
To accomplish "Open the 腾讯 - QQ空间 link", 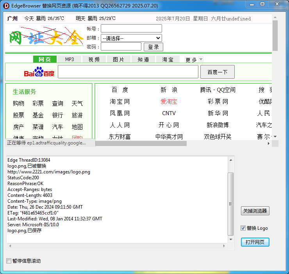I will (218, 90).
